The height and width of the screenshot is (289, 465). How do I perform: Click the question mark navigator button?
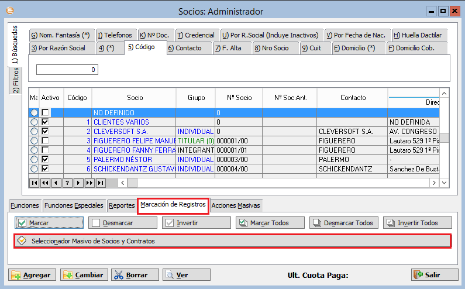click(x=67, y=183)
